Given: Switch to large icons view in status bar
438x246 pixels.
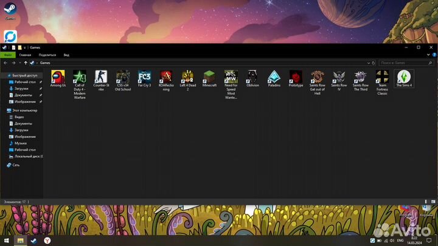Looking at the screenshot, I should click(x=433, y=202).
